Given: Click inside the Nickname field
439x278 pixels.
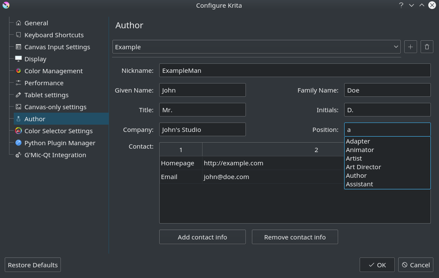Looking at the screenshot, I should pyautogui.click(x=294, y=70).
